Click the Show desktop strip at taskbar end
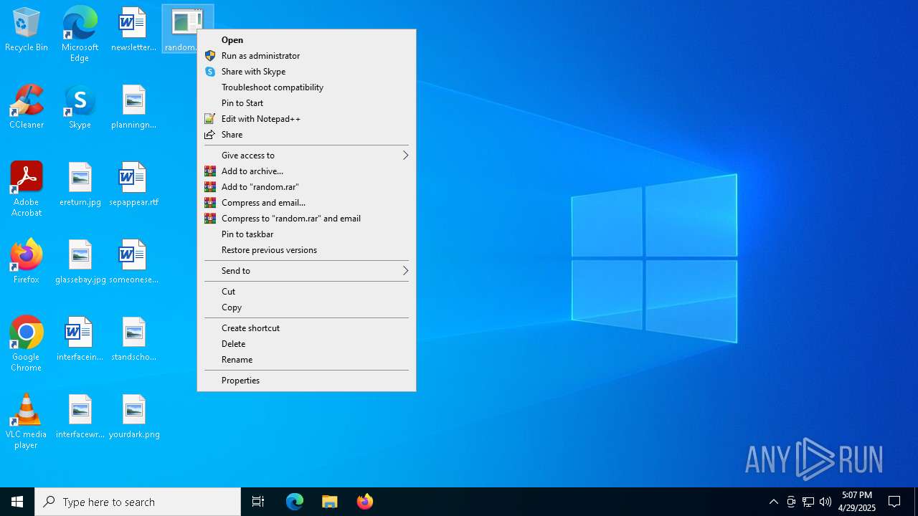Viewport: 918px width, 516px height. click(x=916, y=502)
